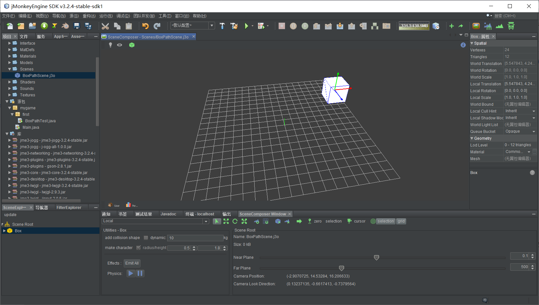This screenshot has height=305, width=539.
Task: Select BoxPathScene.j3o in project tree
Action: (39, 76)
